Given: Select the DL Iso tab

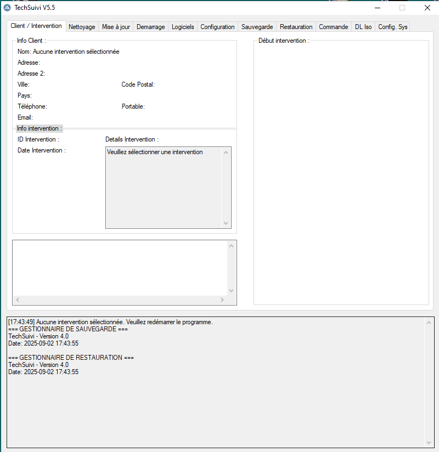Looking at the screenshot, I should [363, 26].
